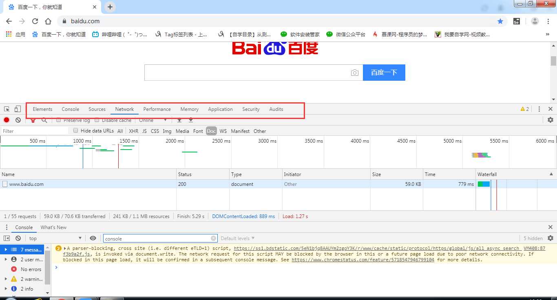Click the 百度一下 search button

click(x=384, y=73)
